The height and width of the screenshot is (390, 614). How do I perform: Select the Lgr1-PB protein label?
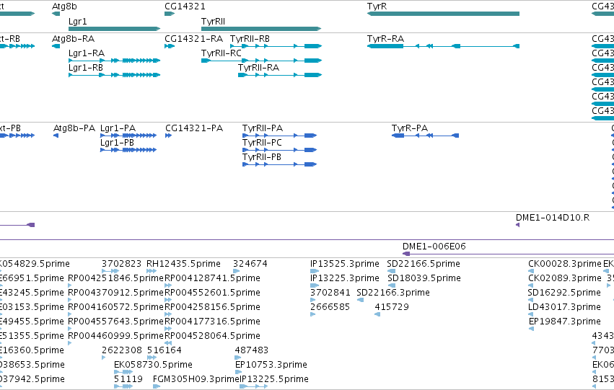(x=117, y=143)
